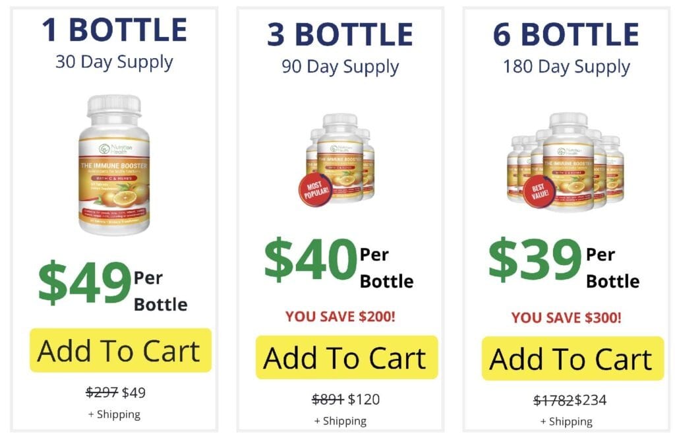Click the $49 per bottle price
This screenshot has height=436, width=675.
(113, 284)
